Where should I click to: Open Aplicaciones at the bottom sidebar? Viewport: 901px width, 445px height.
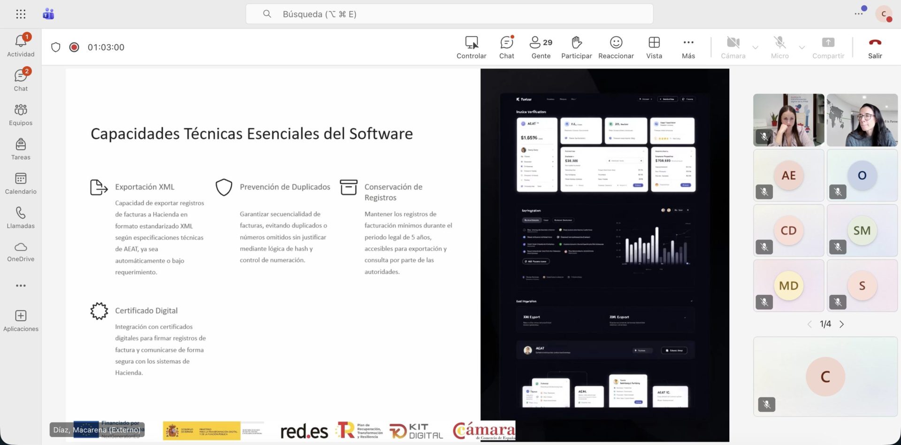tap(21, 320)
